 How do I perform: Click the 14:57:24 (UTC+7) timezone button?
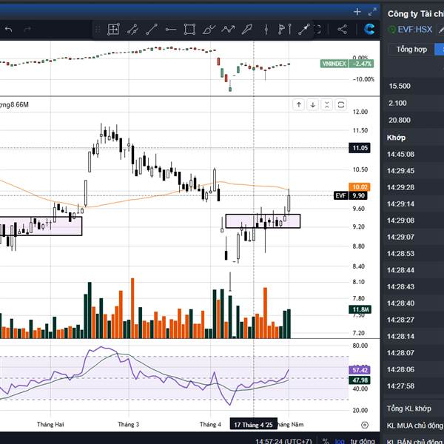coord(283,441)
